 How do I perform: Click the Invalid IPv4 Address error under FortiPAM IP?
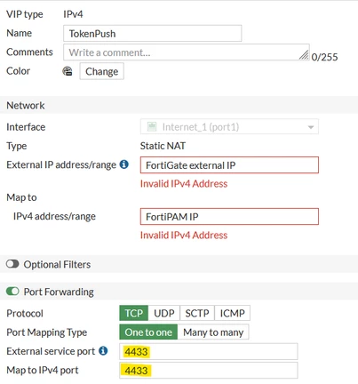pos(184,236)
